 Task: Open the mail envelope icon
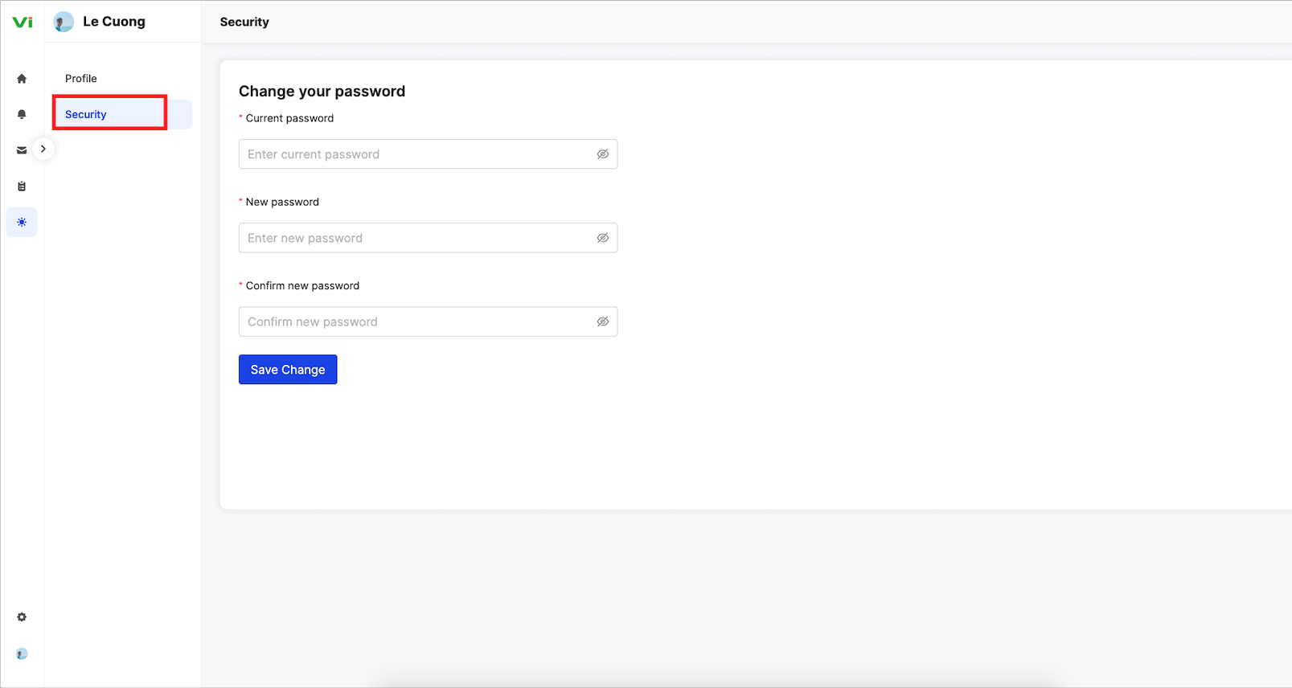(22, 150)
